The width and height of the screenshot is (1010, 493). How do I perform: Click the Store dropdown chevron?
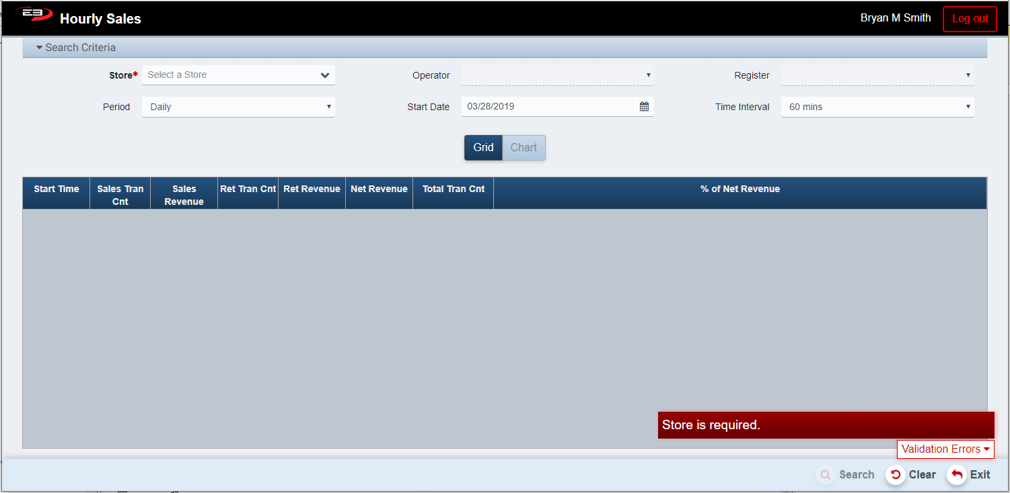click(x=325, y=75)
